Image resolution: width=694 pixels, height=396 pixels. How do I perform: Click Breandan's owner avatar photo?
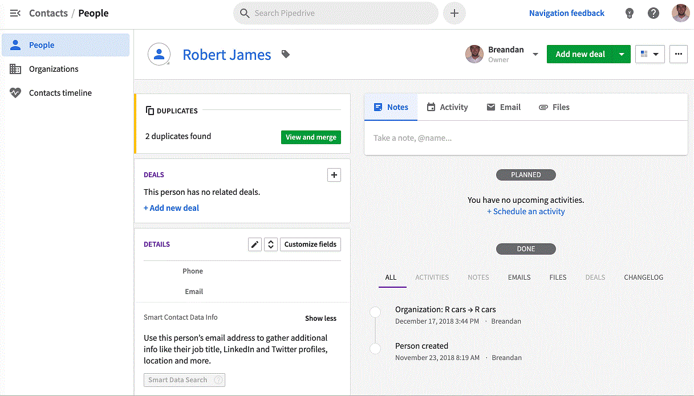tap(474, 55)
